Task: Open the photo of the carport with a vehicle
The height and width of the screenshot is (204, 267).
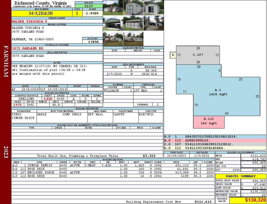Action: click(113, 23)
